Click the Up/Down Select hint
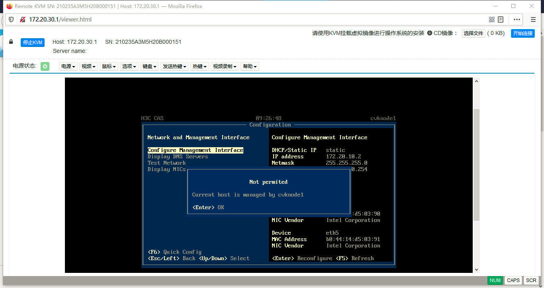544x288 pixels. pyautogui.click(x=224, y=258)
